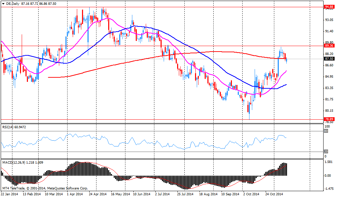
Task: Click the MACD(12,26,9) indicator label
Action: 23,163
